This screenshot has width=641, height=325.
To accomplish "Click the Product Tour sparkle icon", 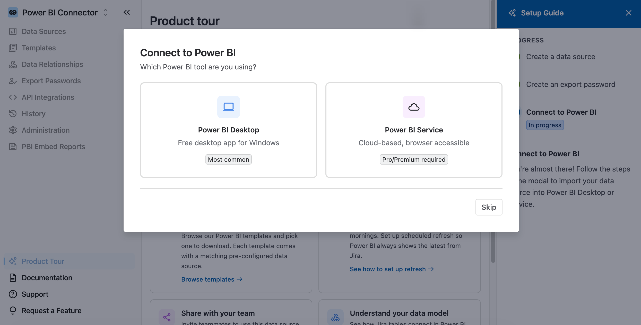I will pos(13,261).
